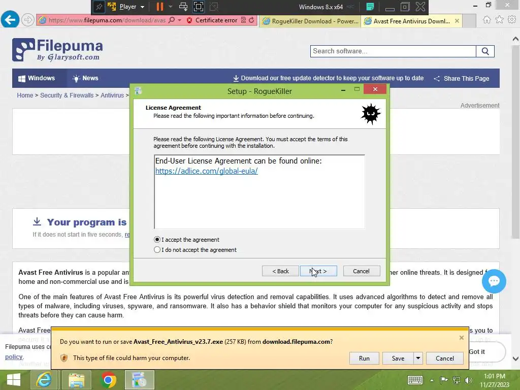Screen dimensions: 520x390
Task: Open the adlice.com global-eula link
Action: [x=206, y=171]
